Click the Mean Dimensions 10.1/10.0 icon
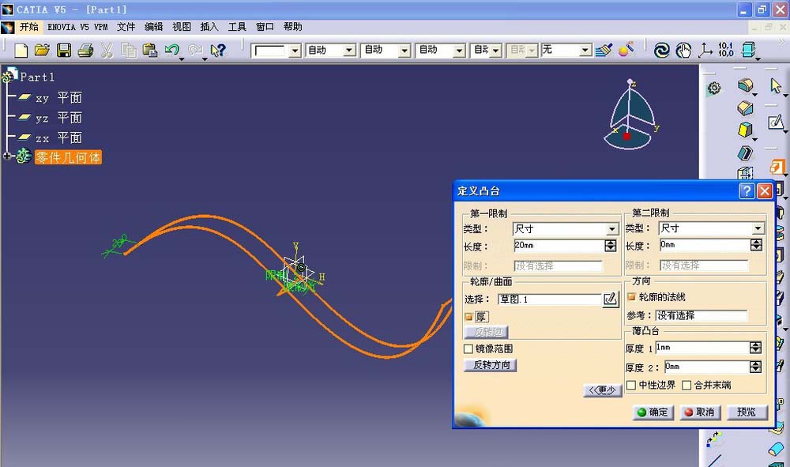The height and width of the screenshot is (467, 790). tap(726, 49)
